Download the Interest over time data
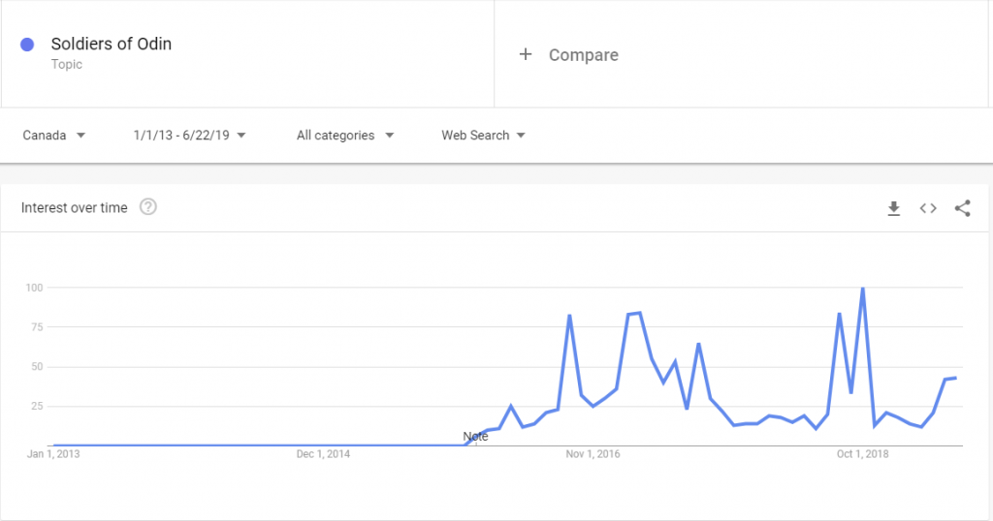Viewport: 993px width, 521px height. 893,208
